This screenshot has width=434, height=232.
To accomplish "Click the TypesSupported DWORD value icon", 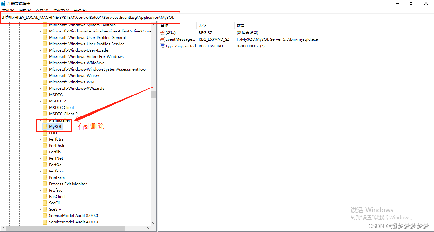I will 162,46.
